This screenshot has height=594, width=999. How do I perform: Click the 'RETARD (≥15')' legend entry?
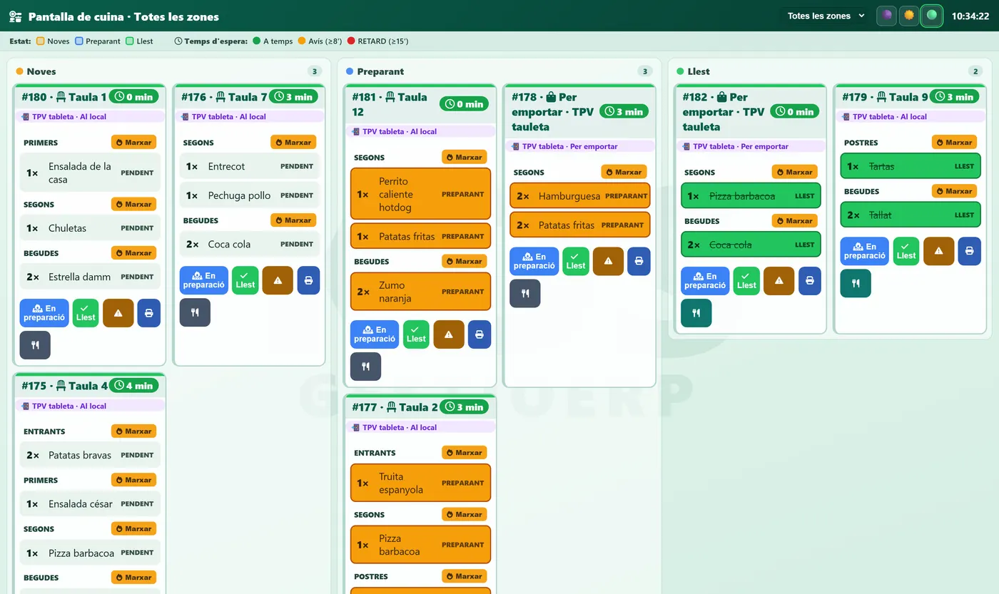tap(377, 41)
